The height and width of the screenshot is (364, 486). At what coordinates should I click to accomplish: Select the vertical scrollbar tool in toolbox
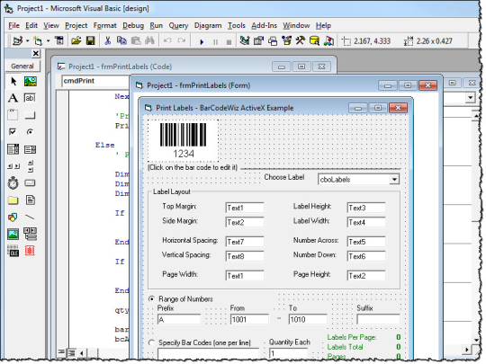tap(30, 166)
